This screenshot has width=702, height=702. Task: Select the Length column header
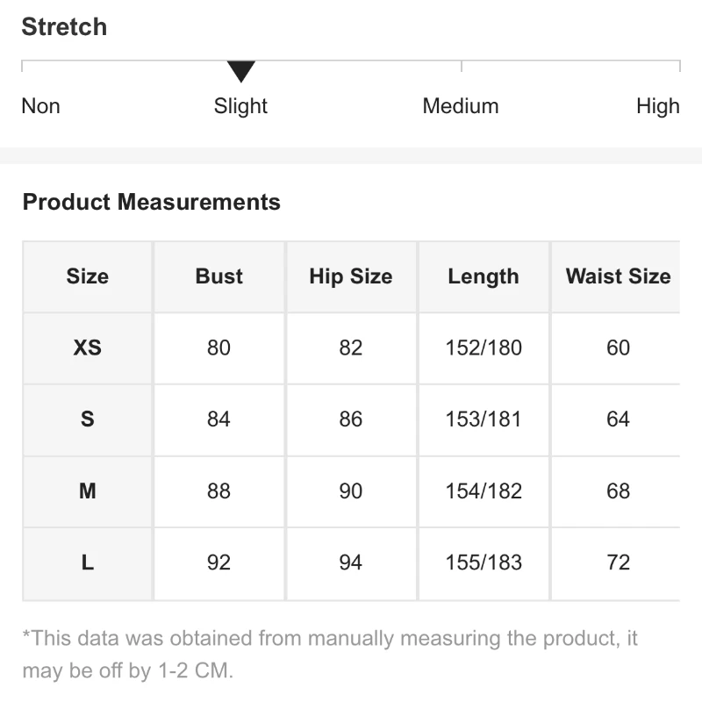click(484, 276)
